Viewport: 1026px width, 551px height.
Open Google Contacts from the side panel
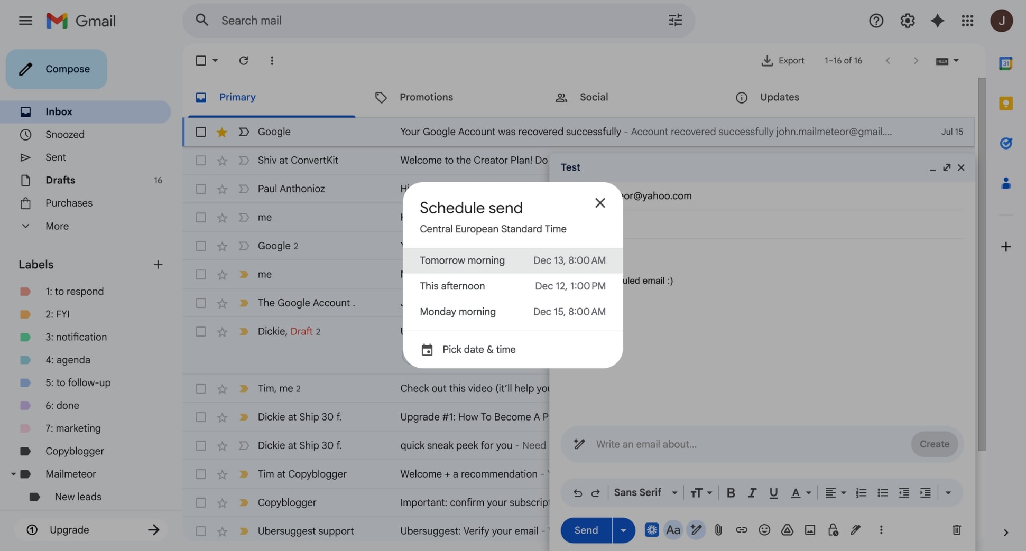tap(1006, 183)
